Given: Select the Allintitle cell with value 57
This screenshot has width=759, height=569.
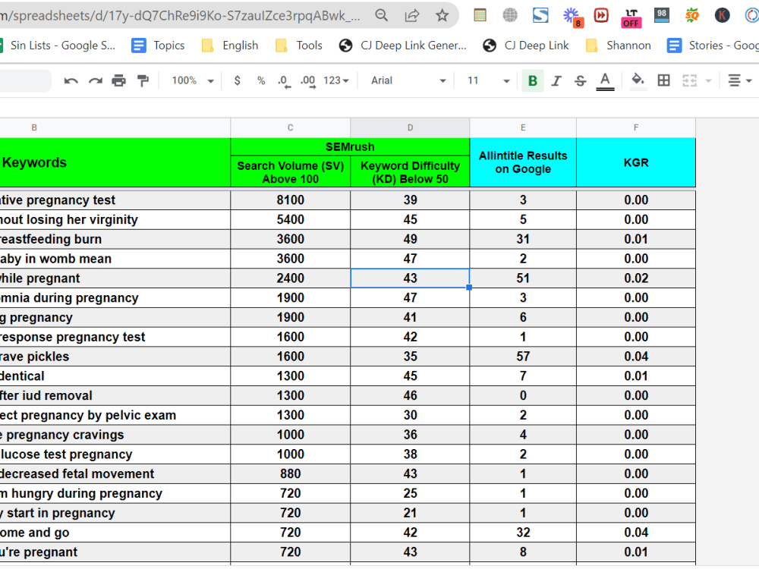Looking at the screenshot, I should tap(523, 357).
